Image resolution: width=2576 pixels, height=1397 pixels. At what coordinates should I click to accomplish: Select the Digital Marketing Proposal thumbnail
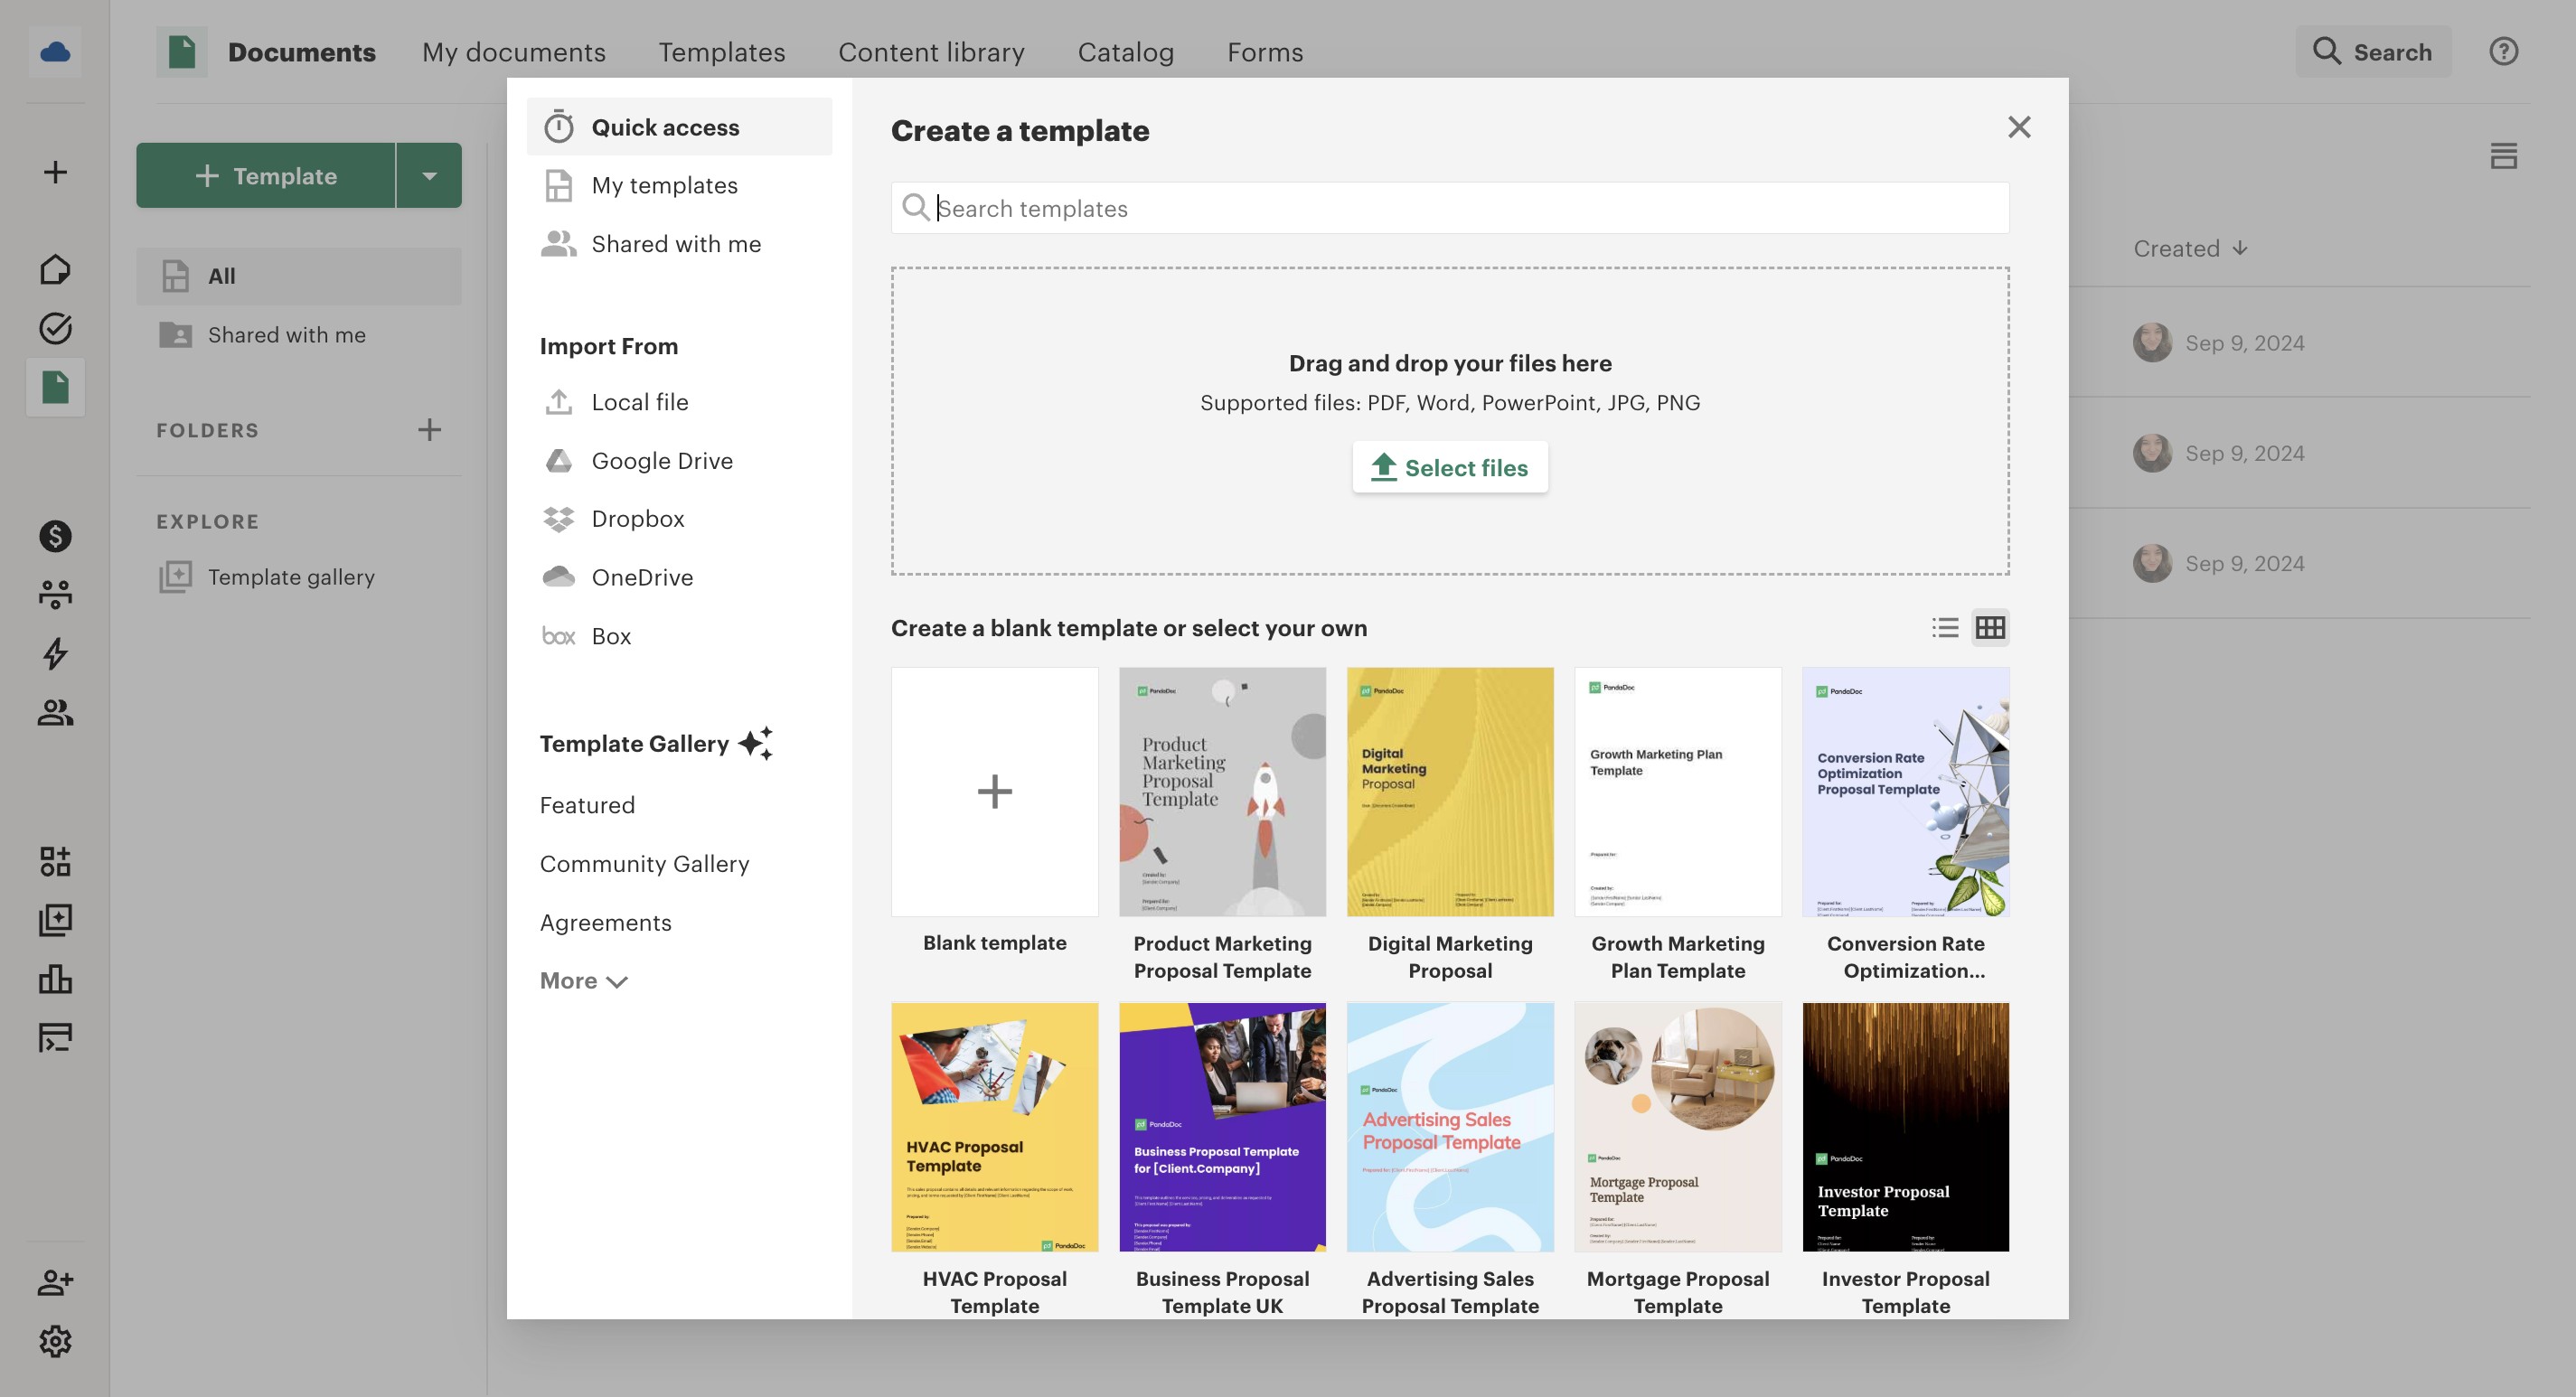(1449, 791)
